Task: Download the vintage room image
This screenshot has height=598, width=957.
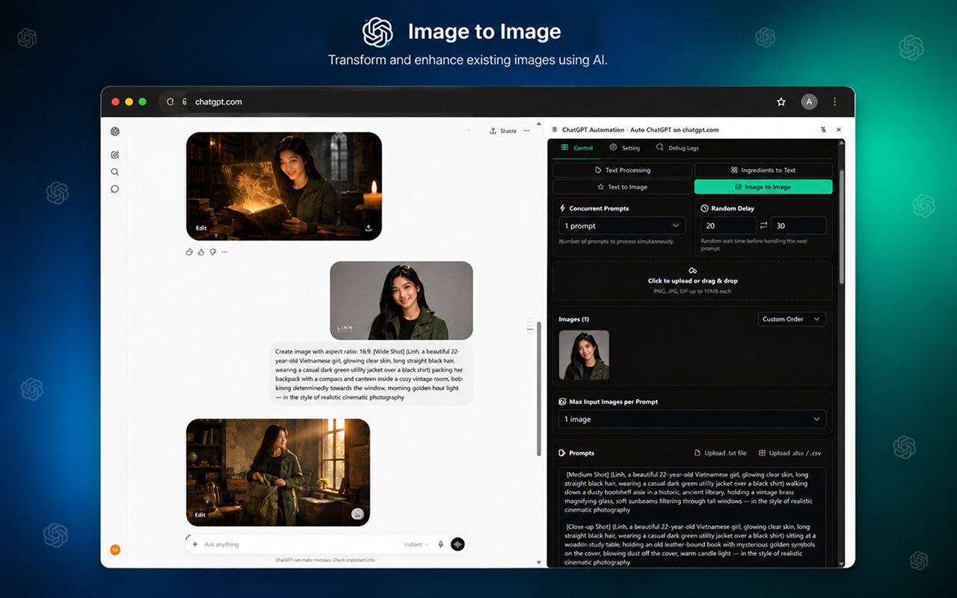Action: (x=357, y=514)
